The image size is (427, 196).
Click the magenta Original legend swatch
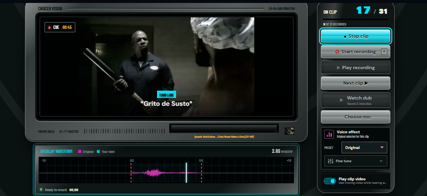click(80, 151)
